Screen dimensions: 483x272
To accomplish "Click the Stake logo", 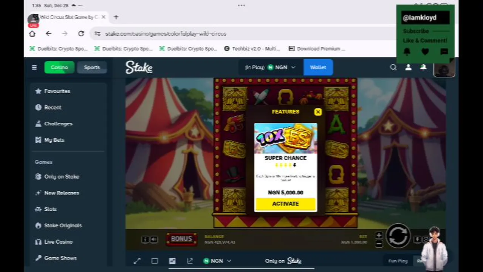I will 139,67.
